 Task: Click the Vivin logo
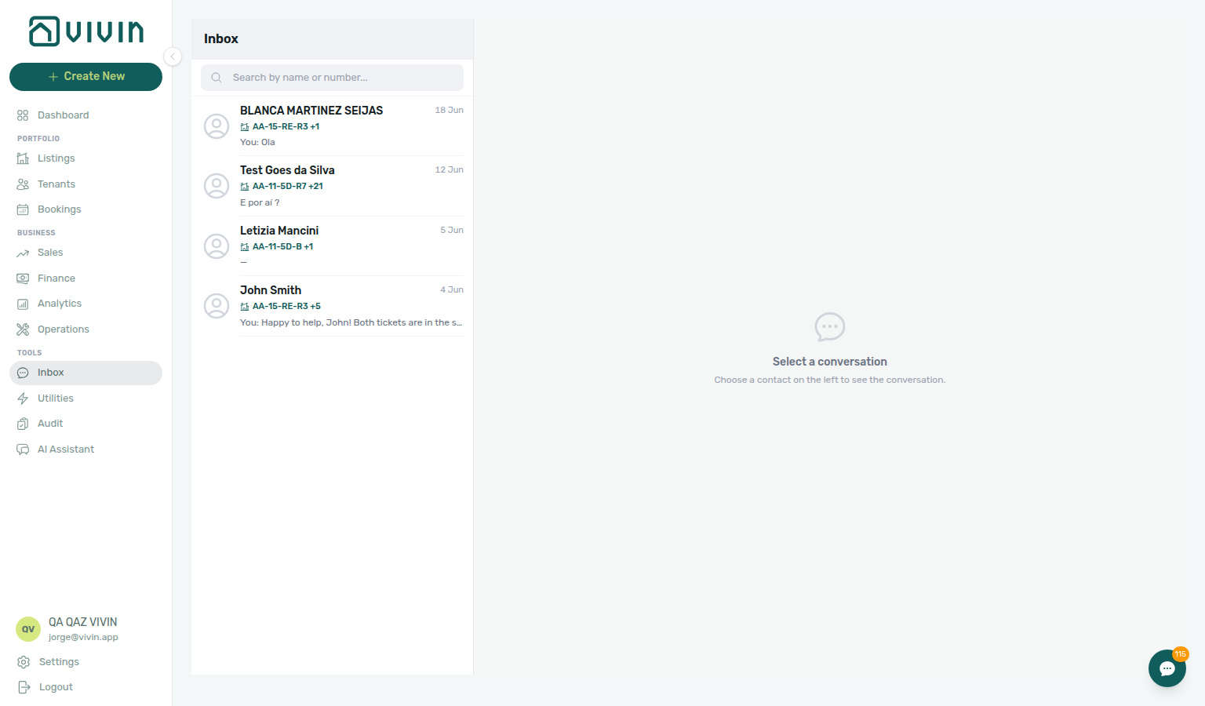pos(86,31)
